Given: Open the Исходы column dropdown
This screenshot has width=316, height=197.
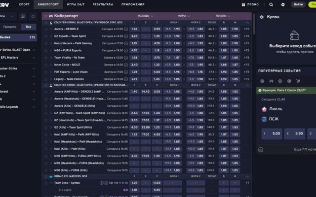Looking at the screenshot, I should click(x=146, y=16).
